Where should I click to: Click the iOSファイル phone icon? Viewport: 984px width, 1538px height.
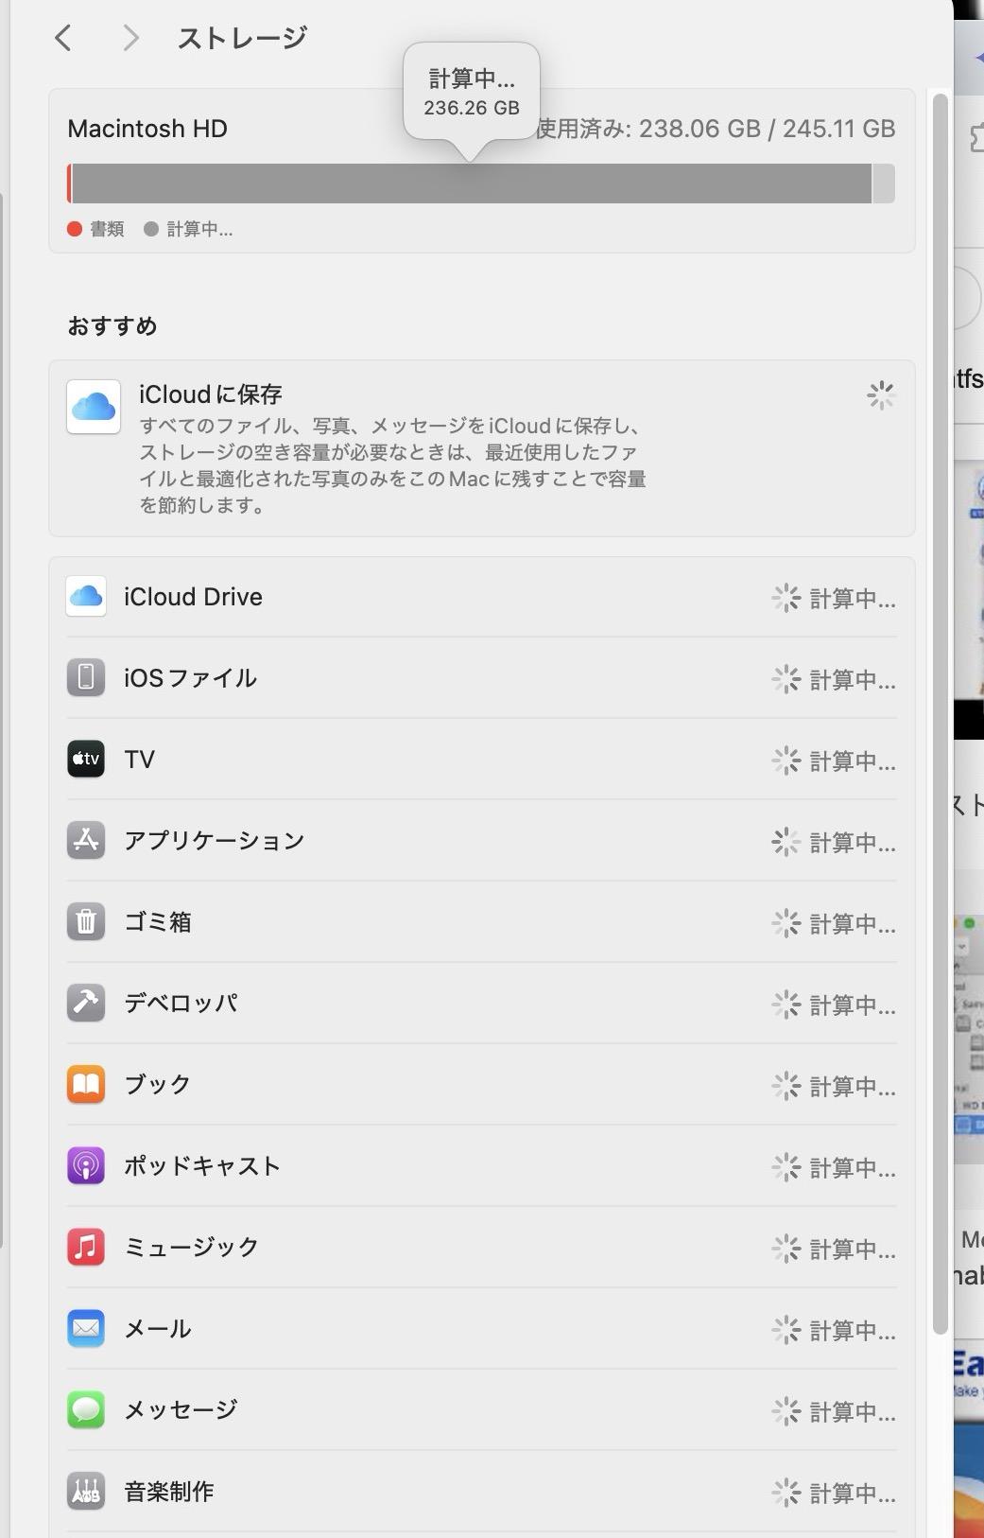(86, 677)
